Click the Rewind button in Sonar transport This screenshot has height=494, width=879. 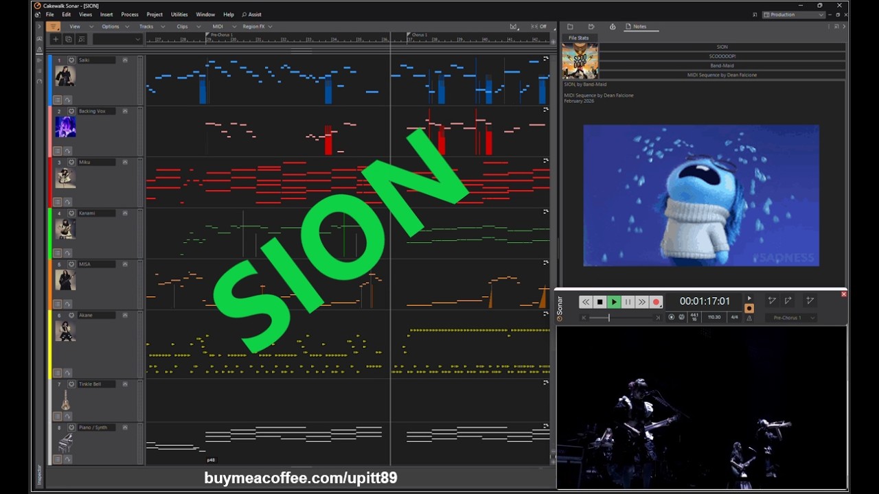(585, 302)
